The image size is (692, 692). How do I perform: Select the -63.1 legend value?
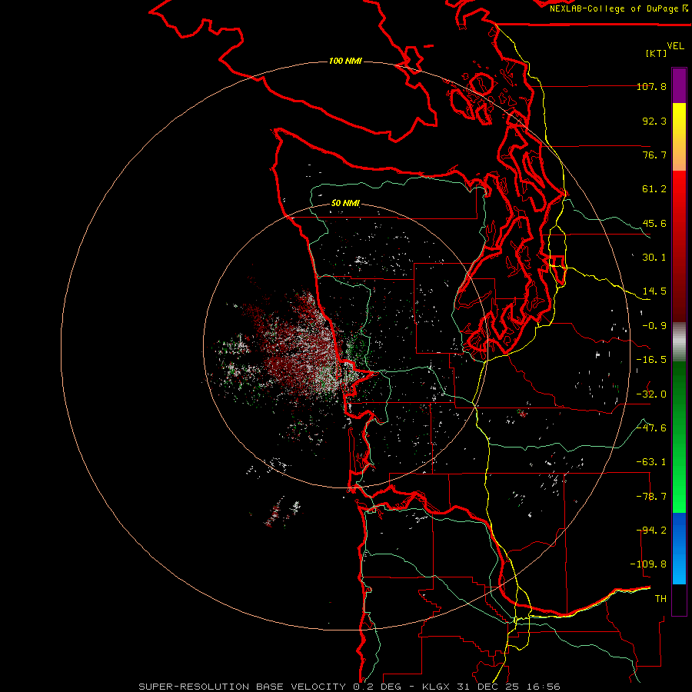[x=651, y=462]
